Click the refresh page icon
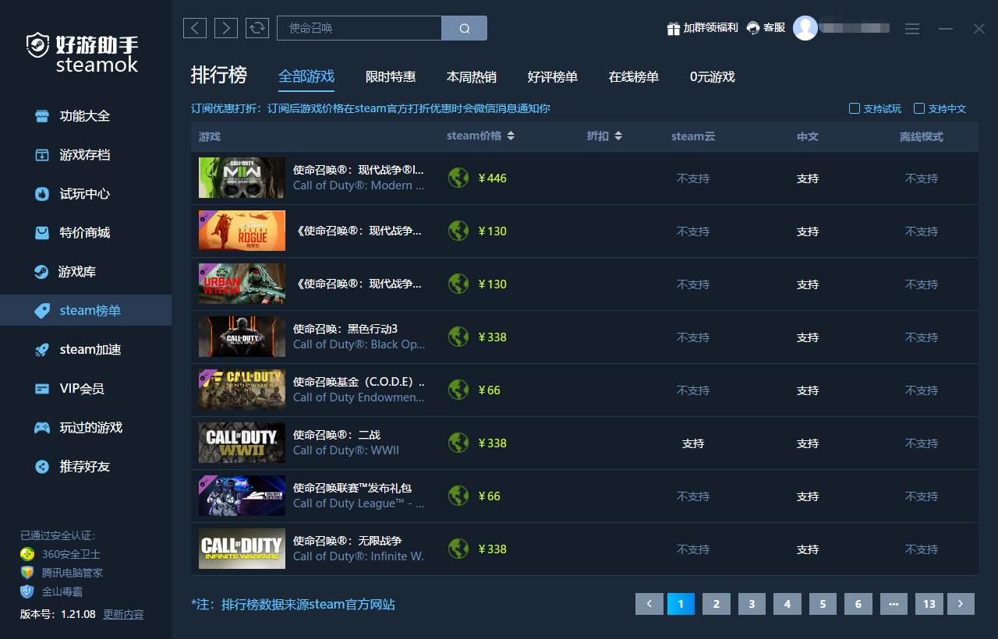 (257, 28)
